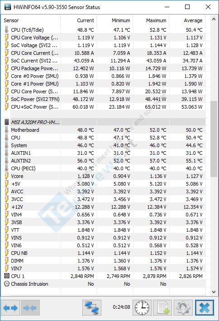Click the collapse columns arrows button

click(x=30, y=307)
